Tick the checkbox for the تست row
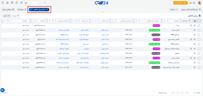Viewport: 203px width, 96px height. coord(199,26)
